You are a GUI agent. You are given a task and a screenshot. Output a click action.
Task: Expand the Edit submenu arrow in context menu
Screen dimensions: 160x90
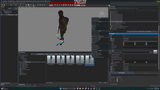108,44
